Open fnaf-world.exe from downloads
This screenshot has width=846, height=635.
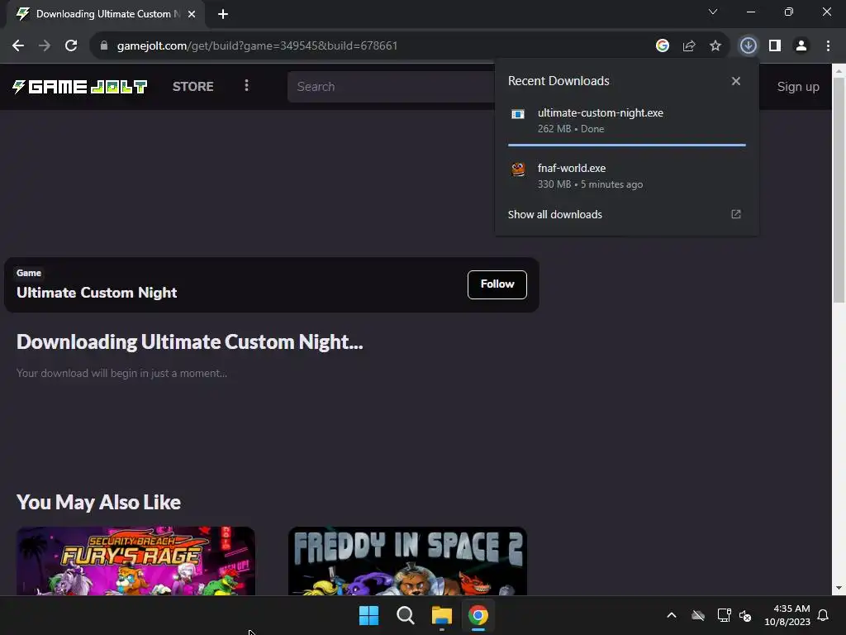[626, 175]
